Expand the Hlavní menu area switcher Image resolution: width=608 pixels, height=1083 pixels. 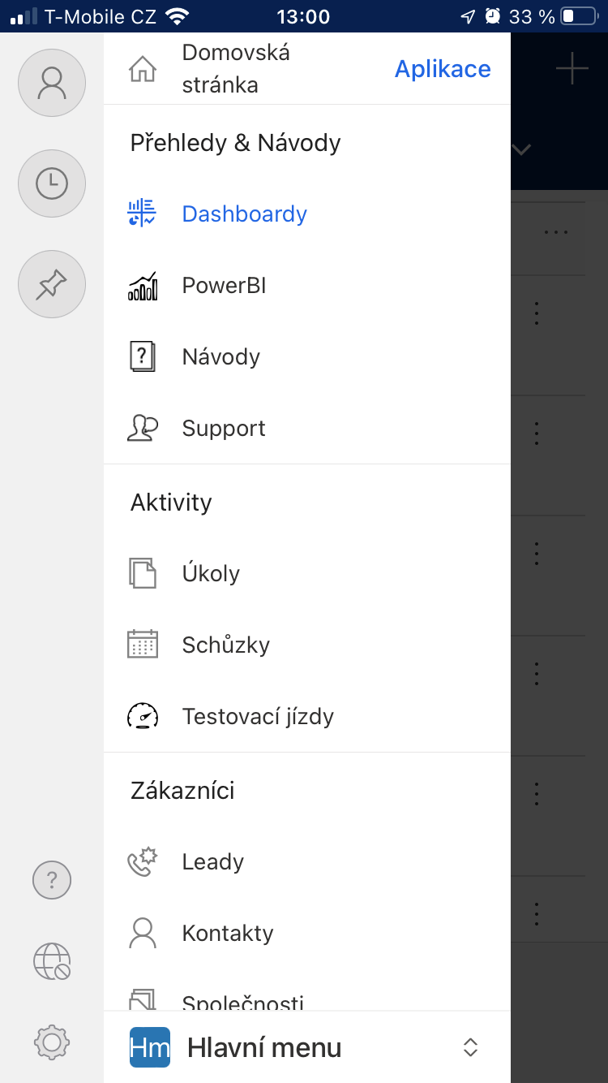470,1047
